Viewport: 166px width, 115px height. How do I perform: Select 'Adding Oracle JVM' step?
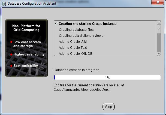(x=73, y=42)
